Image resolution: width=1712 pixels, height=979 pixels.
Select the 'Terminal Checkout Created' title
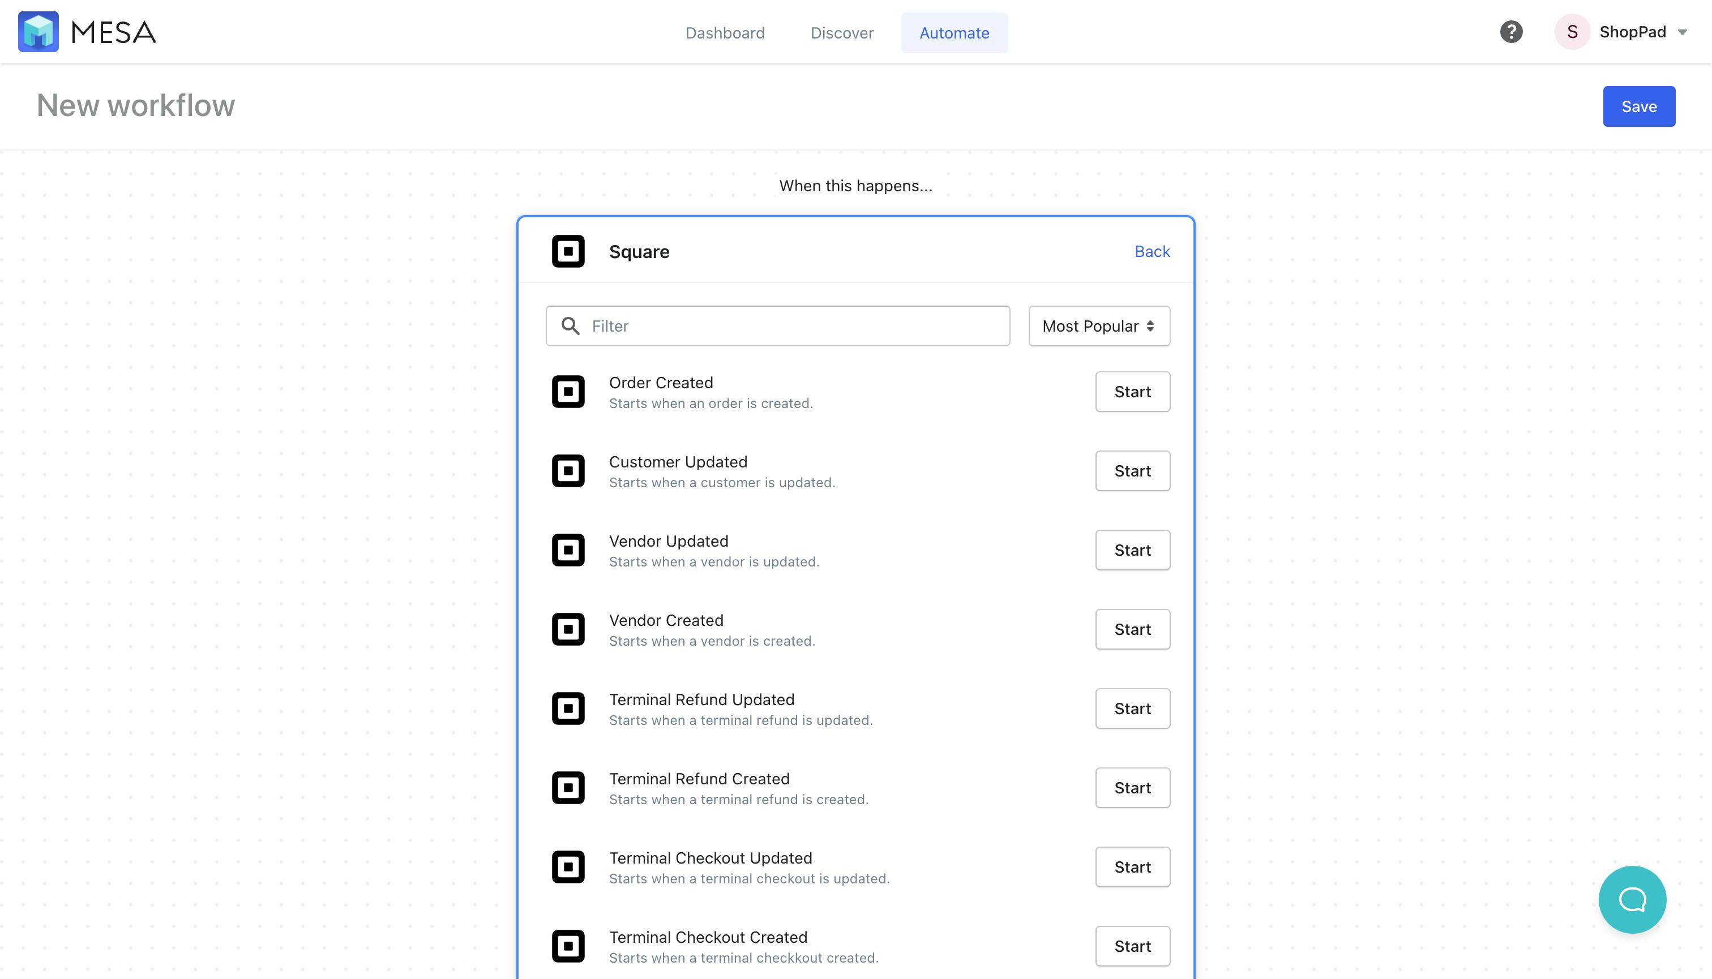[x=708, y=938]
